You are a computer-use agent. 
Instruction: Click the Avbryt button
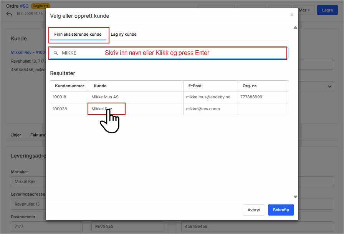(x=254, y=210)
